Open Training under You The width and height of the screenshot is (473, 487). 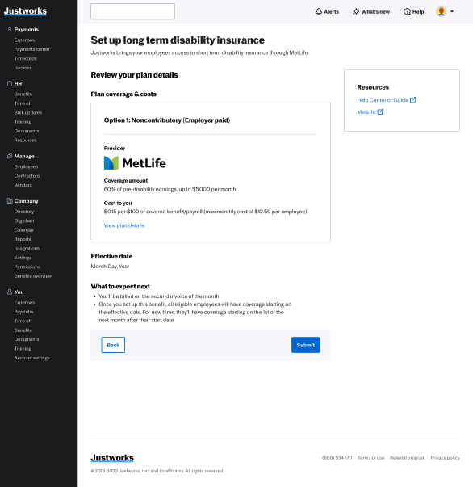coord(23,349)
